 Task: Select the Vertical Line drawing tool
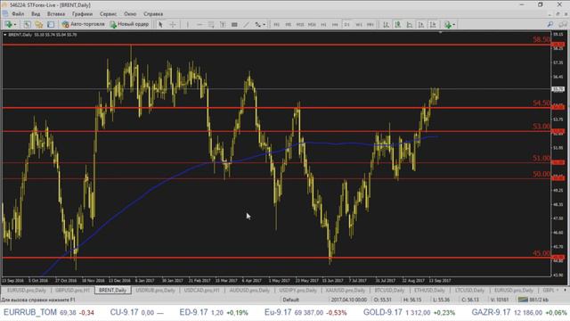[188, 24]
